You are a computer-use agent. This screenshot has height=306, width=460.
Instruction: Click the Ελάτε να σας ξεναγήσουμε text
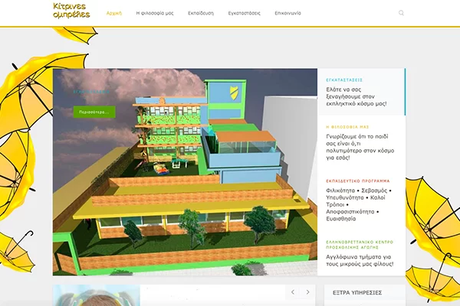click(360, 97)
